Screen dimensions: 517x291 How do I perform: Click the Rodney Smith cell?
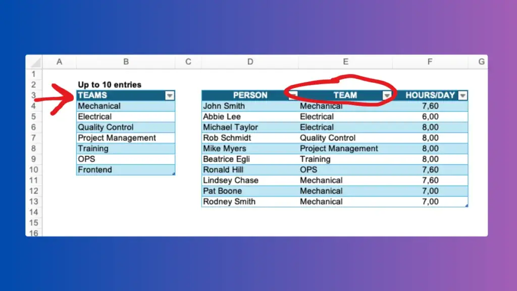tap(229, 201)
